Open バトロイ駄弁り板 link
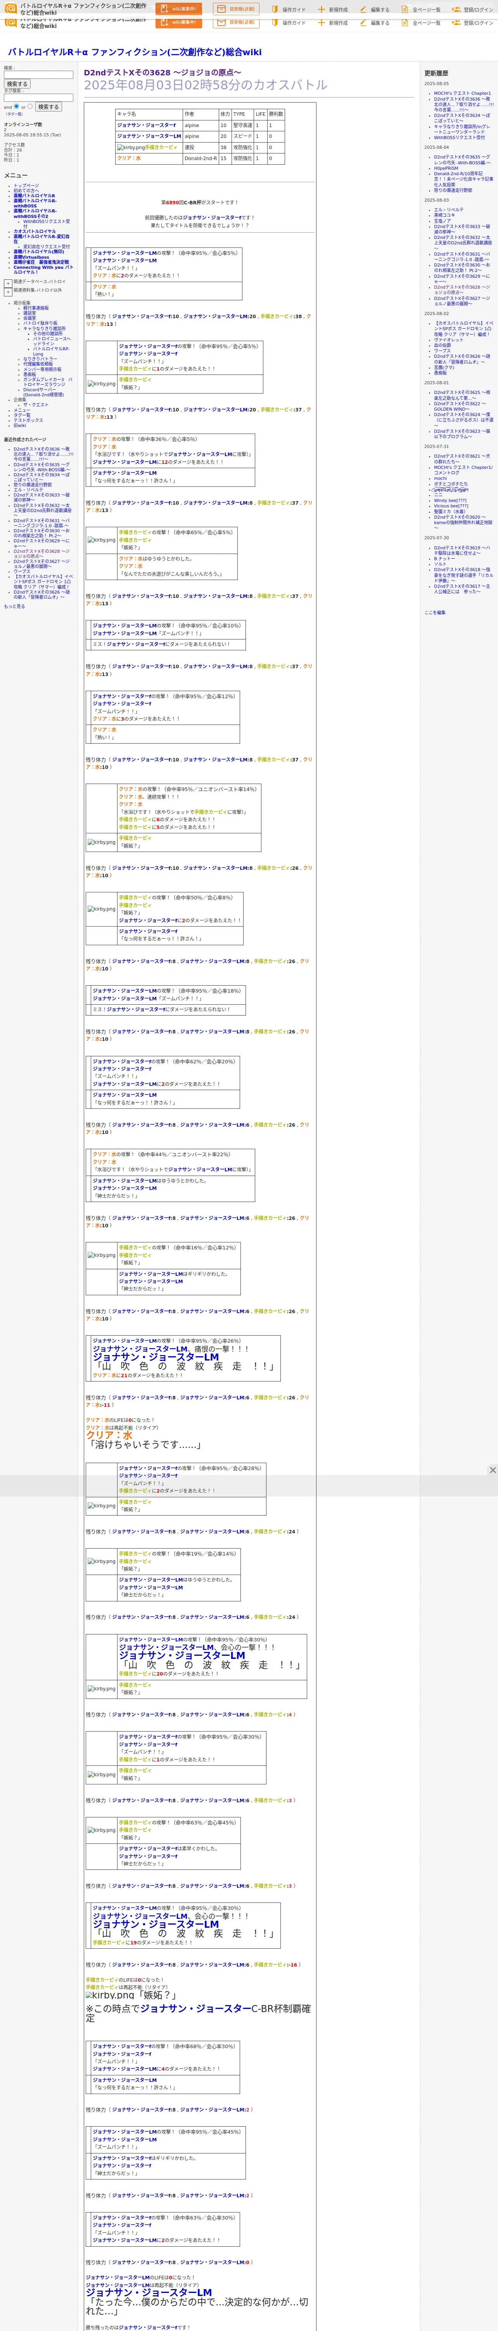498x2331 pixels. [41, 323]
